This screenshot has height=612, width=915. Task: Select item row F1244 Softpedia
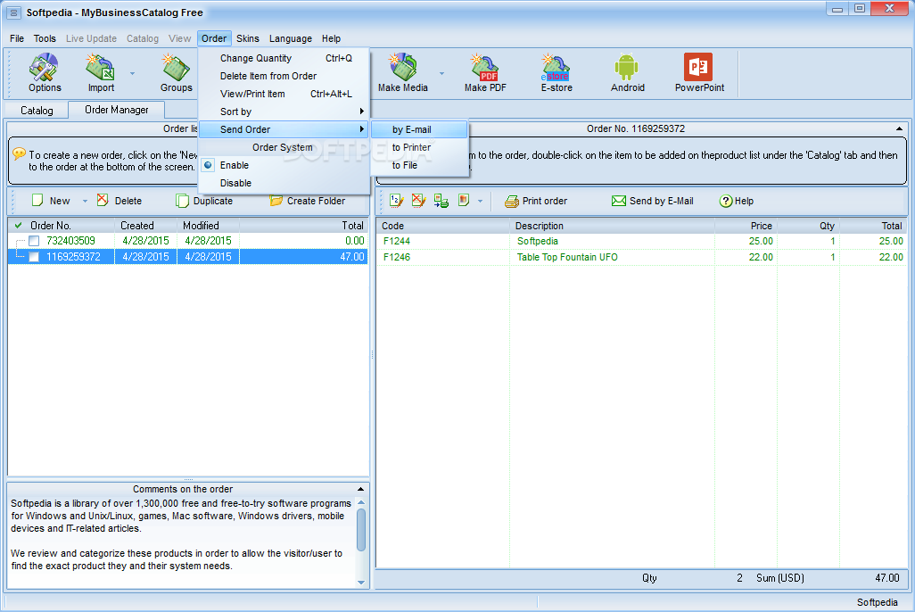(x=641, y=241)
